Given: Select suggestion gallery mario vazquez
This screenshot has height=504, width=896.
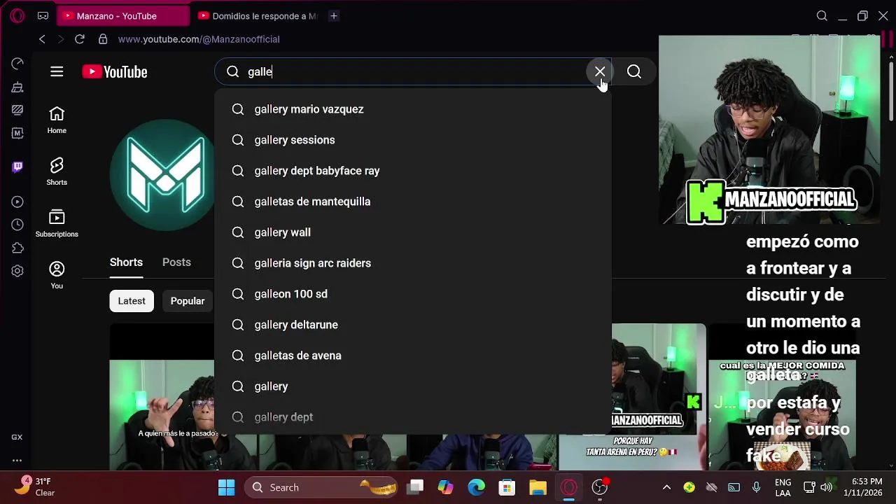Looking at the screenshot, I should [x=413, y=109].
